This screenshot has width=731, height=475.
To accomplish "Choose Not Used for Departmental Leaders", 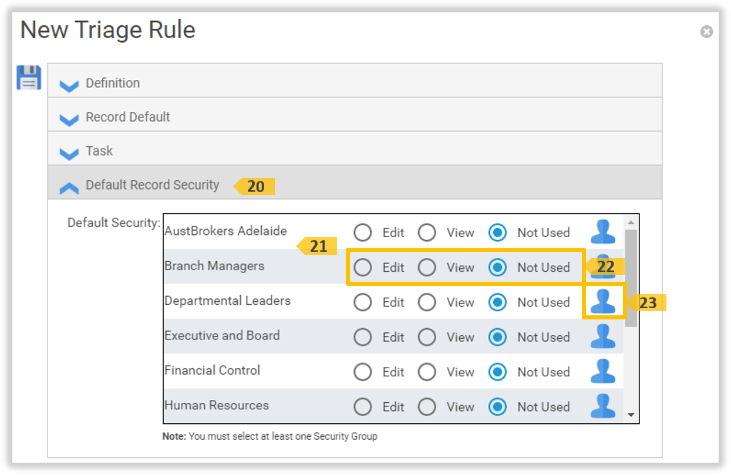I will point(497,302).
